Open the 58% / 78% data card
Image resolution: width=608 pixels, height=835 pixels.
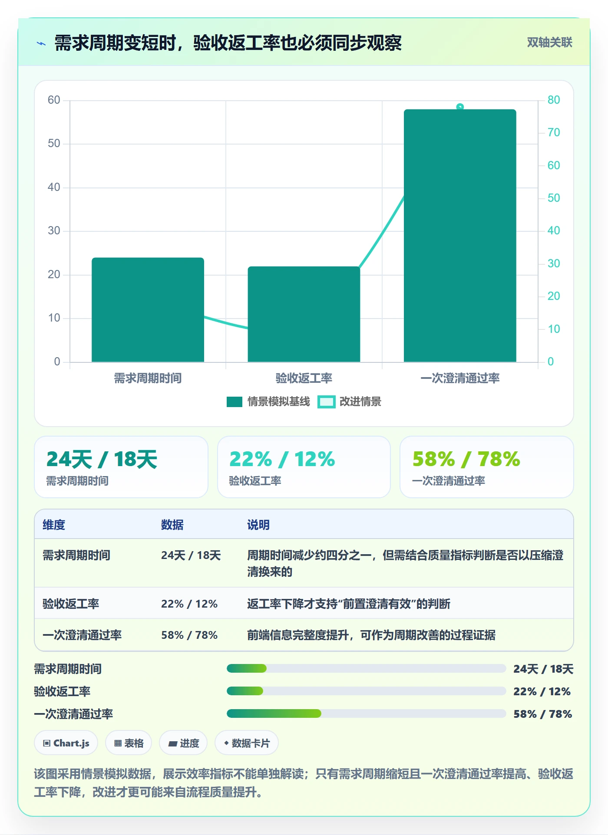487,467
